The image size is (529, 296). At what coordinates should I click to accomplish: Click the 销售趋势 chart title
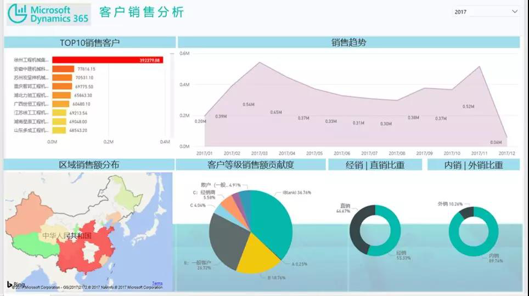(348, 43)
